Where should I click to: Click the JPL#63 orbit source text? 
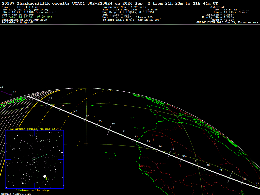pyautogui.click(x=227, y=22)
